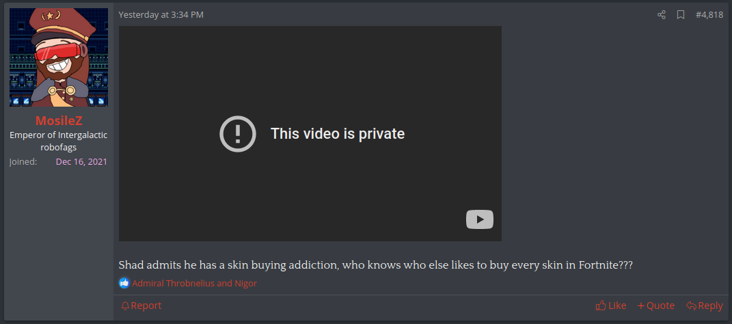732x324 pixels.
Task: Open the post permalink #4,818
Action: pyautogui.click(x=709, y=15)
